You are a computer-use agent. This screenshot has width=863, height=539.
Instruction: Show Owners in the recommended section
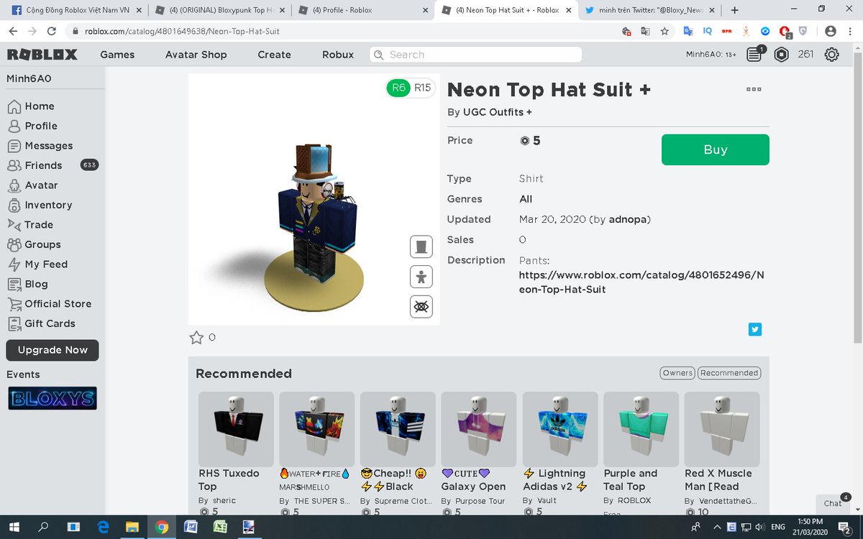click(x=677, y=373)
